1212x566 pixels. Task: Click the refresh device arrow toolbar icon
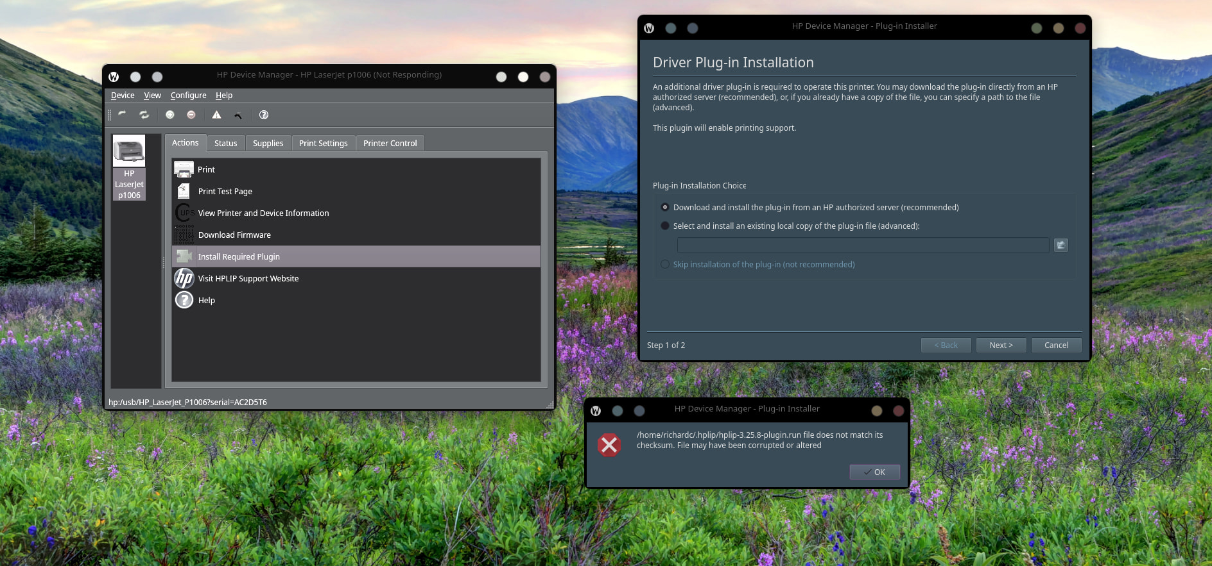click(x=122, y=115)
